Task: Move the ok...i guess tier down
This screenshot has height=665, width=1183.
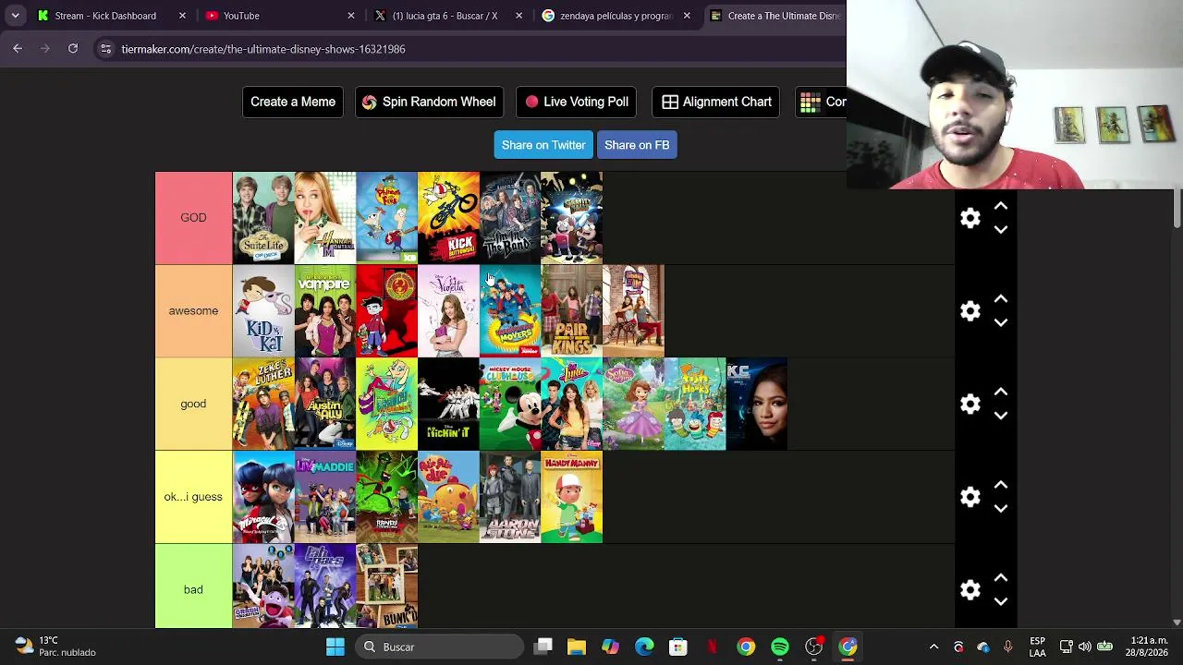Action: [1001, 510]
